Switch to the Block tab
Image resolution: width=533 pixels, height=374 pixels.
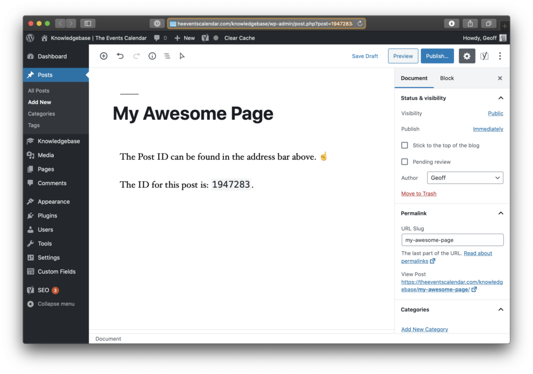[447, 78]
